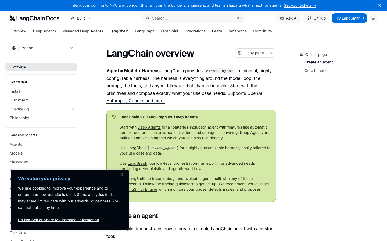387x241 pixels.
Task: Click the lightbulb tip icon
Action: pos(114,117)
